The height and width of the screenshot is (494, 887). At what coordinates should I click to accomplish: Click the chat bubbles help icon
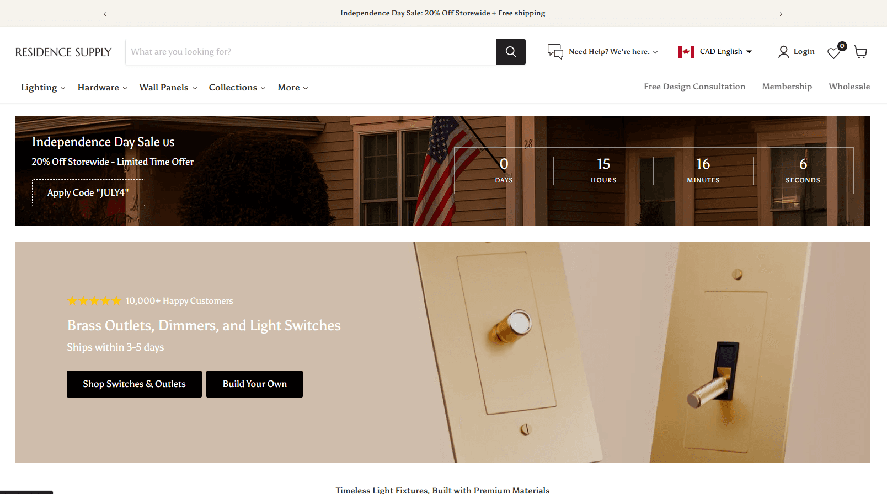(555, 51)
